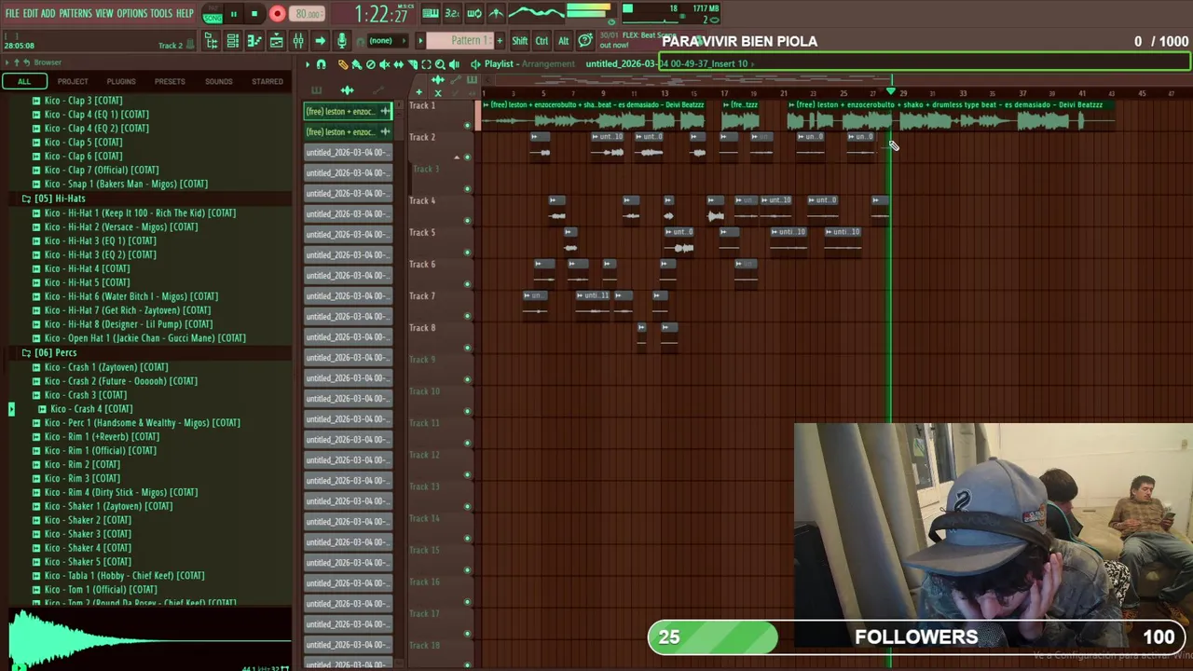
Task: Click the tempo field showing 80.000
Action: (x=308, y=14)
